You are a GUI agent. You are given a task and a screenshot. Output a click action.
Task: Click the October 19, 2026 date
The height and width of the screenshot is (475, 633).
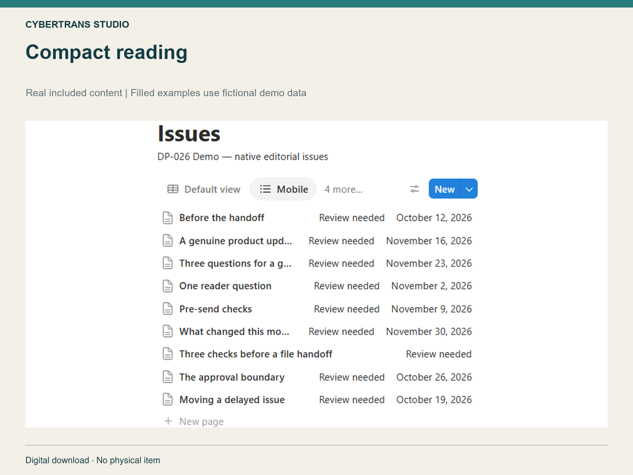tap(434, 399)
